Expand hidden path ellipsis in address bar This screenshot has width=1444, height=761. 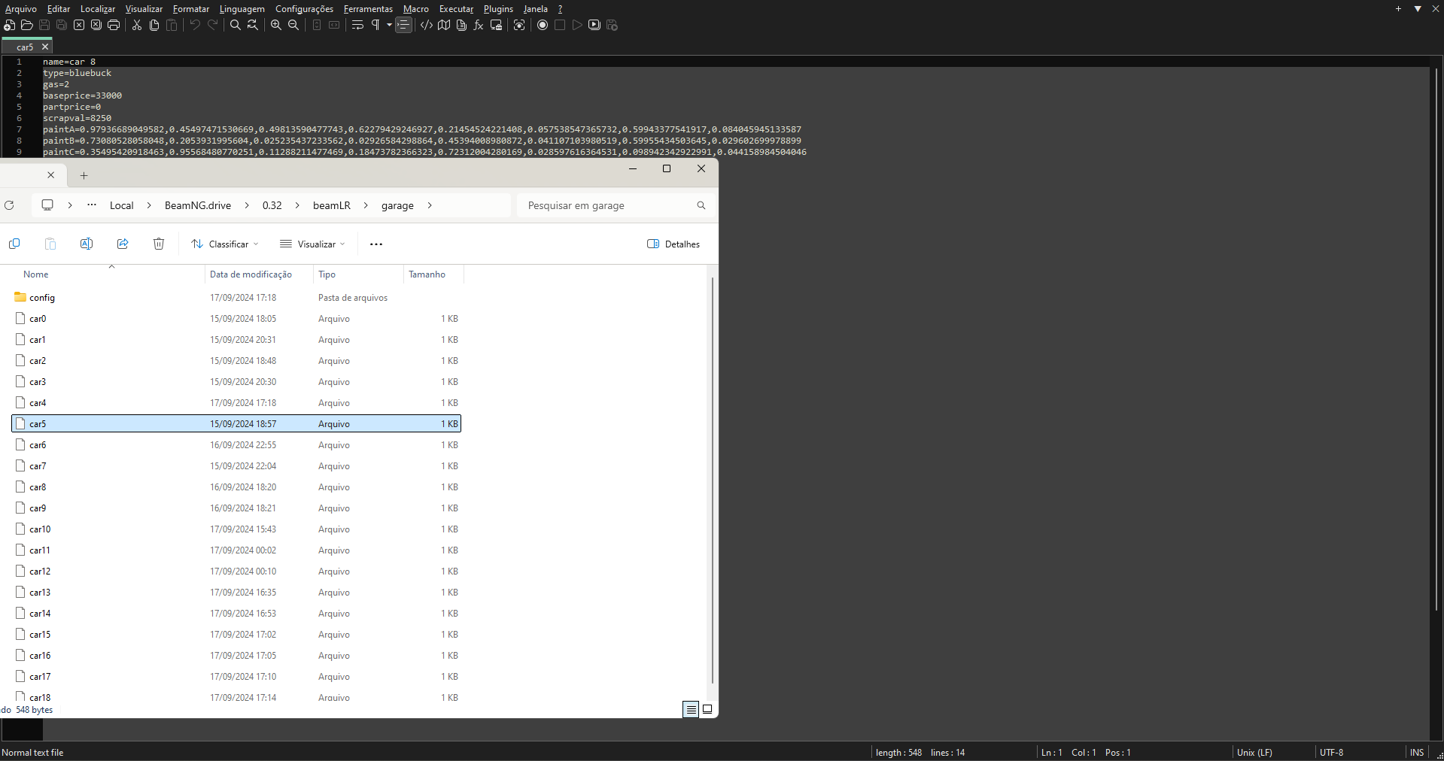click(92, 205)
